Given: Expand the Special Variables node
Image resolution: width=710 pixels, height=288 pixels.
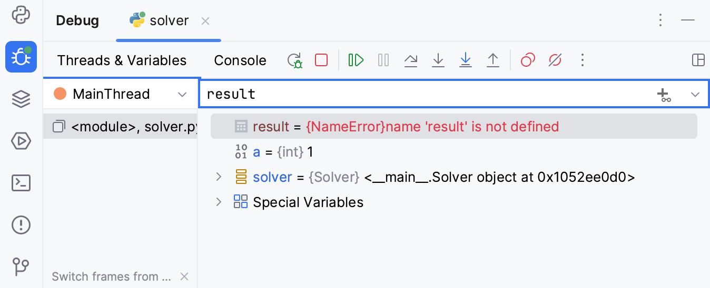Looking at the screenshot, I should (219, 202).
